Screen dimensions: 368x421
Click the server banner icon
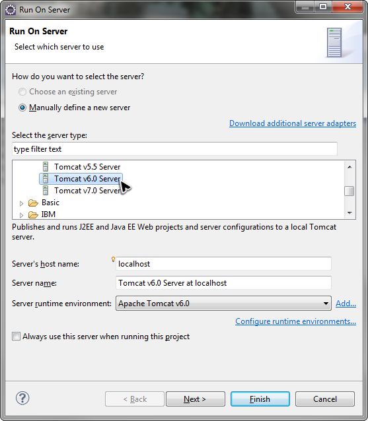pyautogui.click(x=334, y=42)
